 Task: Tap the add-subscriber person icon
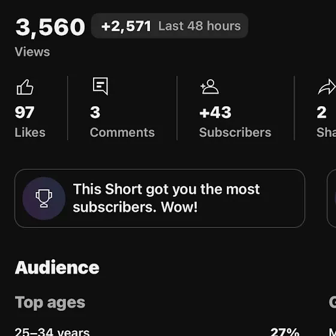point(209,87)
